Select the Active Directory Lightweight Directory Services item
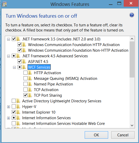139x143 pixels. pos(62,101)
